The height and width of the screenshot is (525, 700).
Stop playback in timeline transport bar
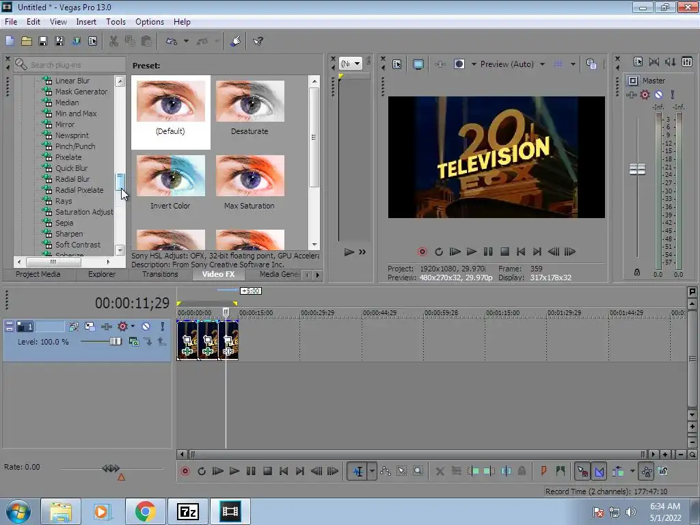(x=267, y=471)
